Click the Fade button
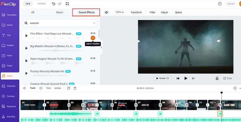 pyautogui.click(x=33, y=88)
